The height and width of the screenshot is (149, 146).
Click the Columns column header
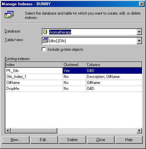[114, 65]
